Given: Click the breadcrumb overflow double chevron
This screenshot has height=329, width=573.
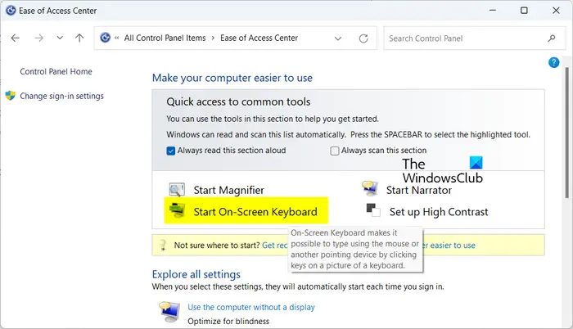Looking at the screenshot, I should pos(116,38).
